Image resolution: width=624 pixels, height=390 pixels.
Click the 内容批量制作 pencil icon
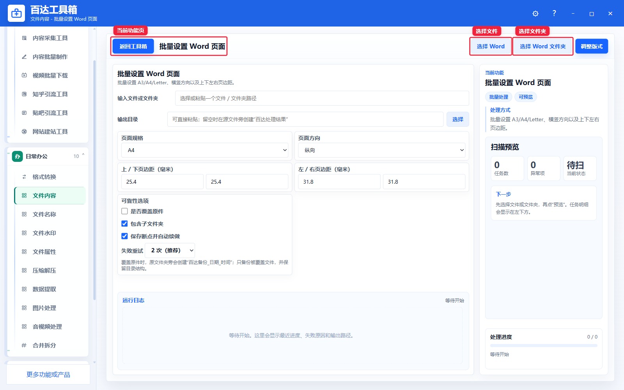coord(24,57)
